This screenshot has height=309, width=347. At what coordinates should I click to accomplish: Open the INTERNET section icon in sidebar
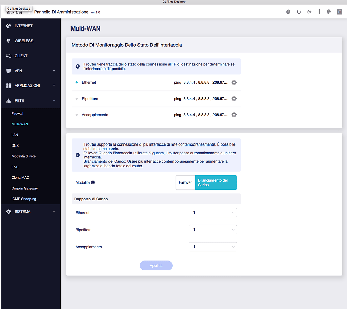tap(8, 26)
